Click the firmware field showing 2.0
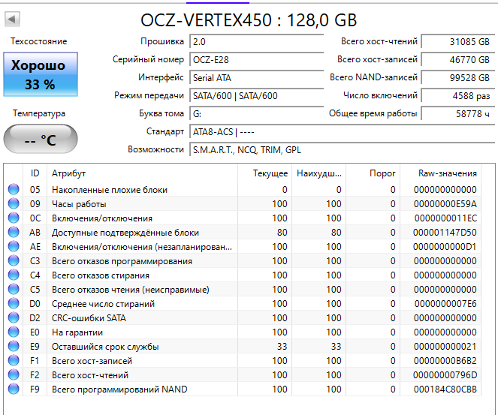Image resolution: width=498 pixels, height=415 pixels. coord(257,41)
